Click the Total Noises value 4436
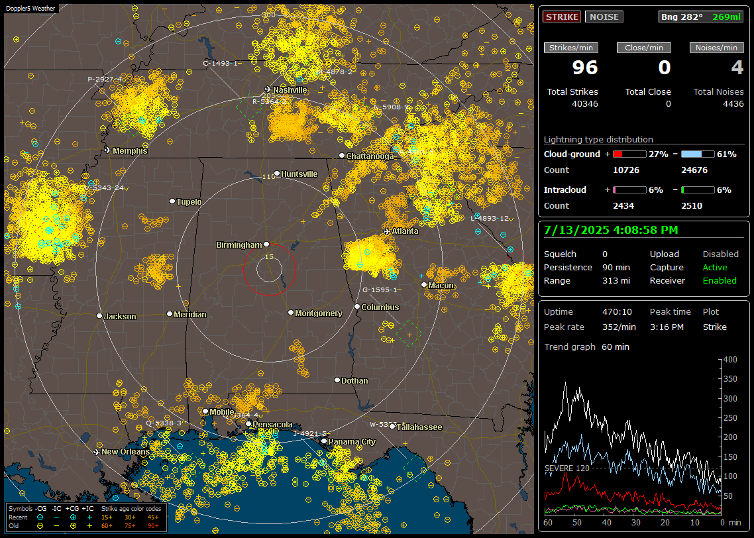The height and width of the screenshot is (538, 754). pos(733,104)
